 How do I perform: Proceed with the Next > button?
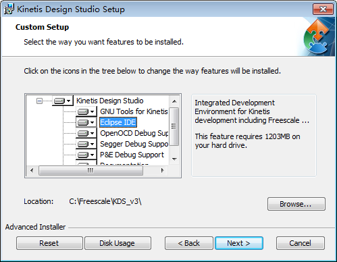tap(239, 243)
